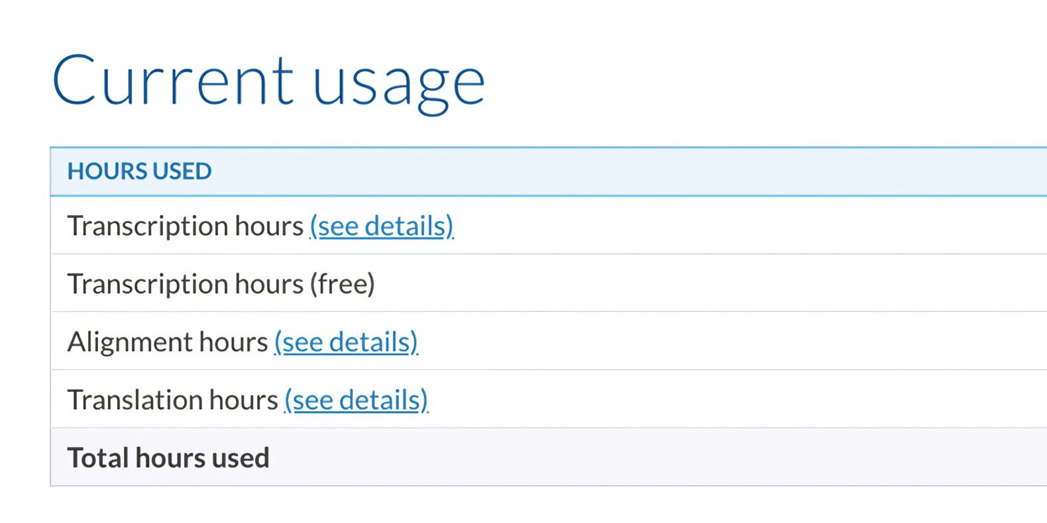Viewport: 1047px width, 523px height.
Task: Click the see details link next to Transcription hours
Action: coord(381,226)
